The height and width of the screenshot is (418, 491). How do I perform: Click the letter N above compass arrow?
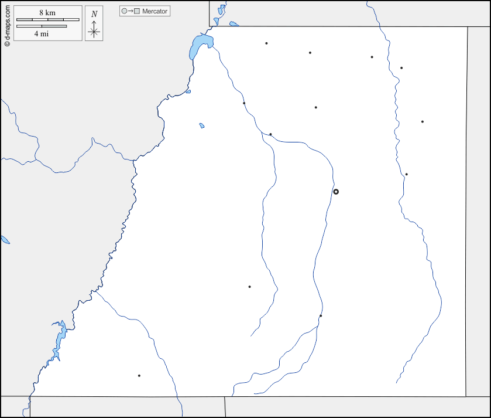(94, 14)
